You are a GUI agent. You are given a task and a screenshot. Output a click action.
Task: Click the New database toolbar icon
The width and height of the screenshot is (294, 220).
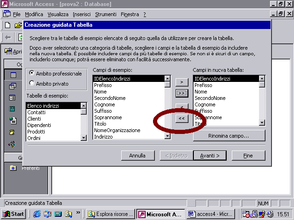tap(8, 25)
